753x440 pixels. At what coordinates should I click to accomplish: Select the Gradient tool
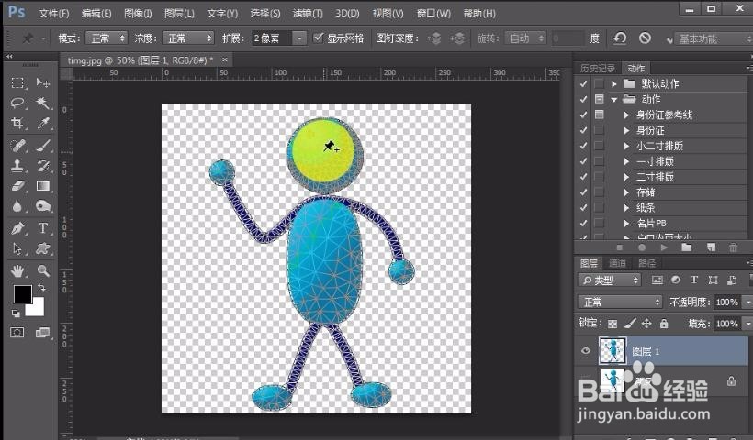click(43, 186)
